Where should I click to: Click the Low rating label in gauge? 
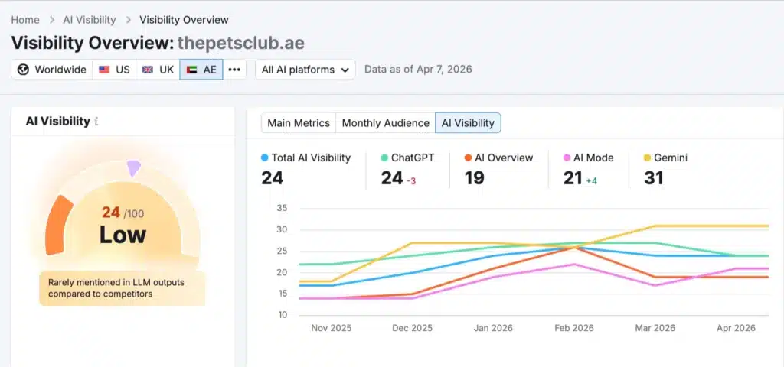tap(122, 235)
